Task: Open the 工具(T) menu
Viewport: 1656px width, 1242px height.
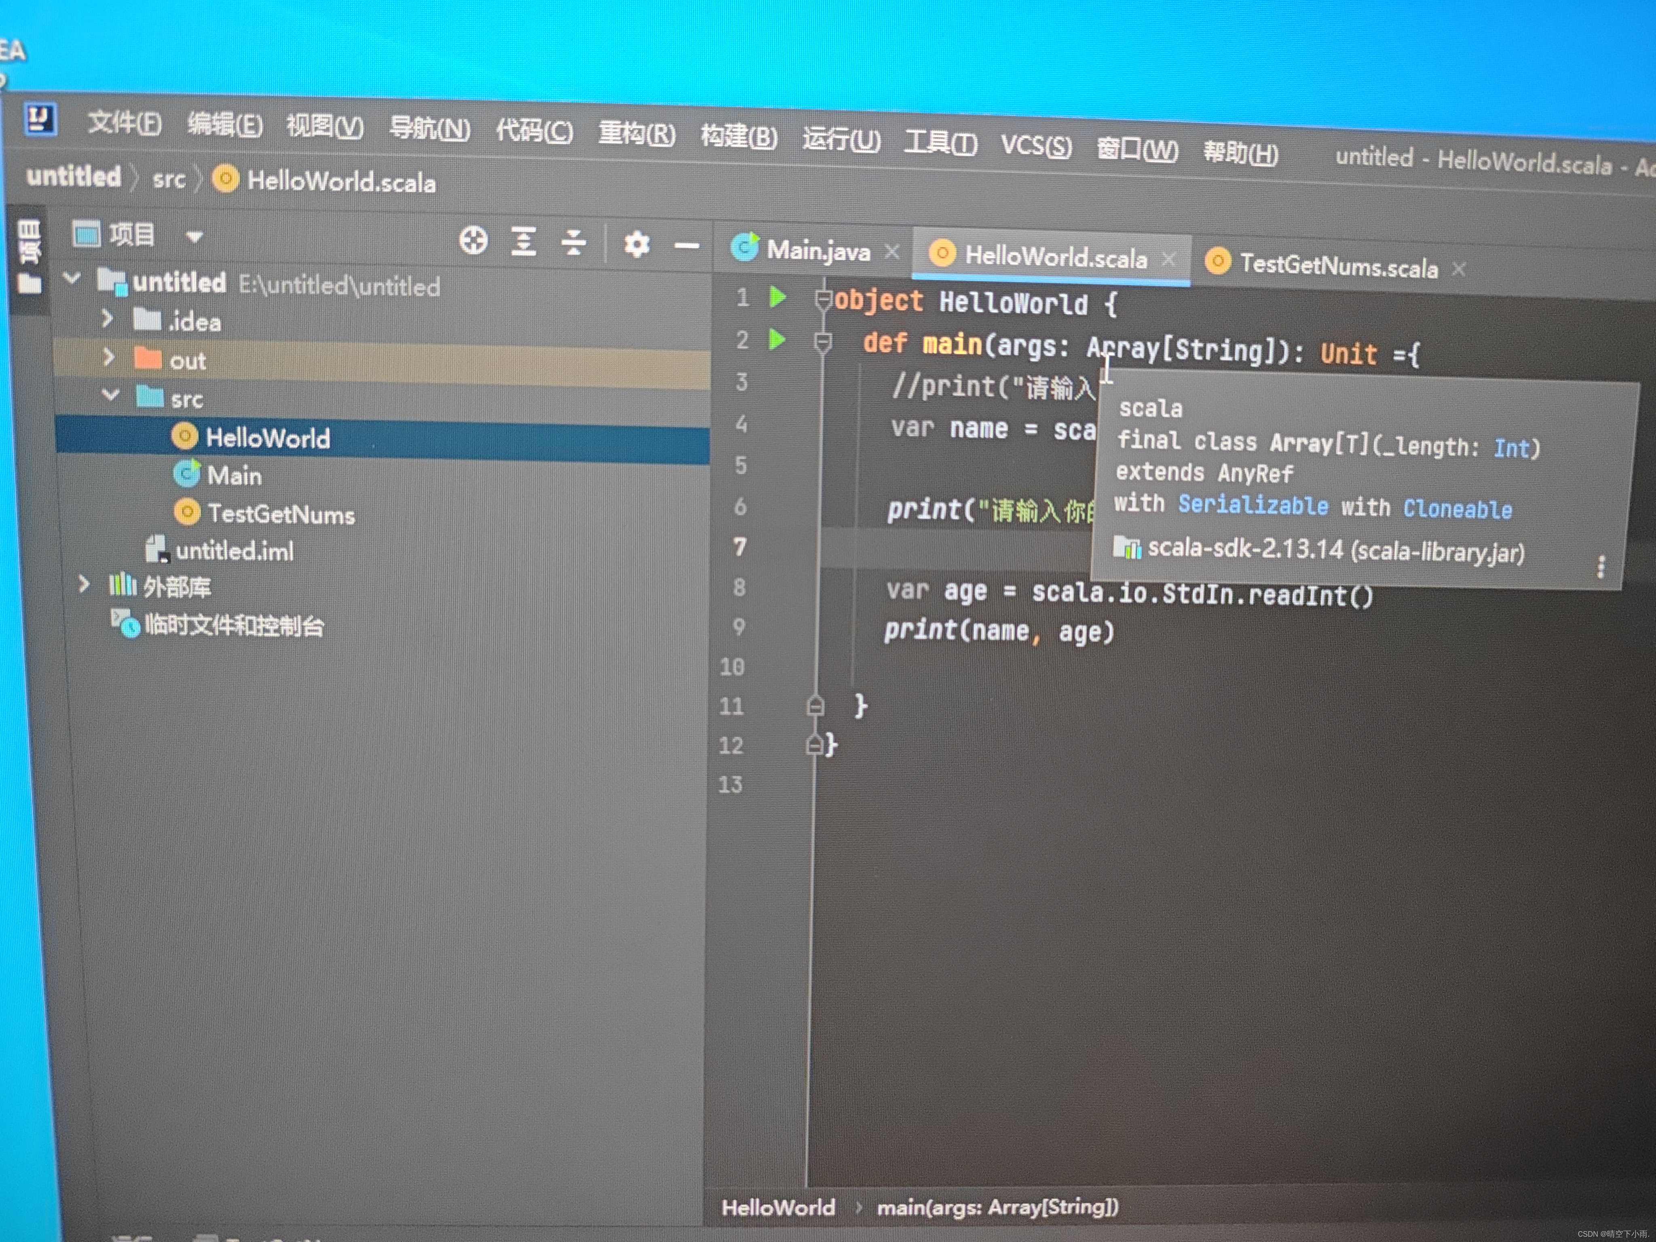Action: [940, 142]
